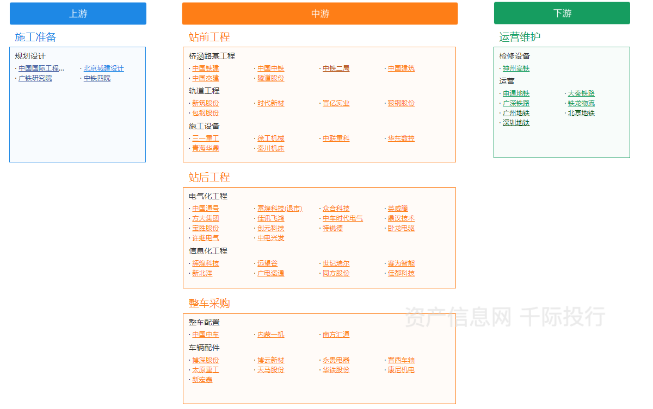Image resolution: width=653 pixels, height=409 pixels.
Task: Open the 大秦铁路 link
Action: (x=582, y=93)
